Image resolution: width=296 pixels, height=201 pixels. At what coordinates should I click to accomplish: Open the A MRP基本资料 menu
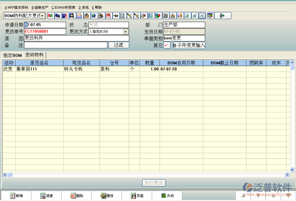(x=17, y=7)
